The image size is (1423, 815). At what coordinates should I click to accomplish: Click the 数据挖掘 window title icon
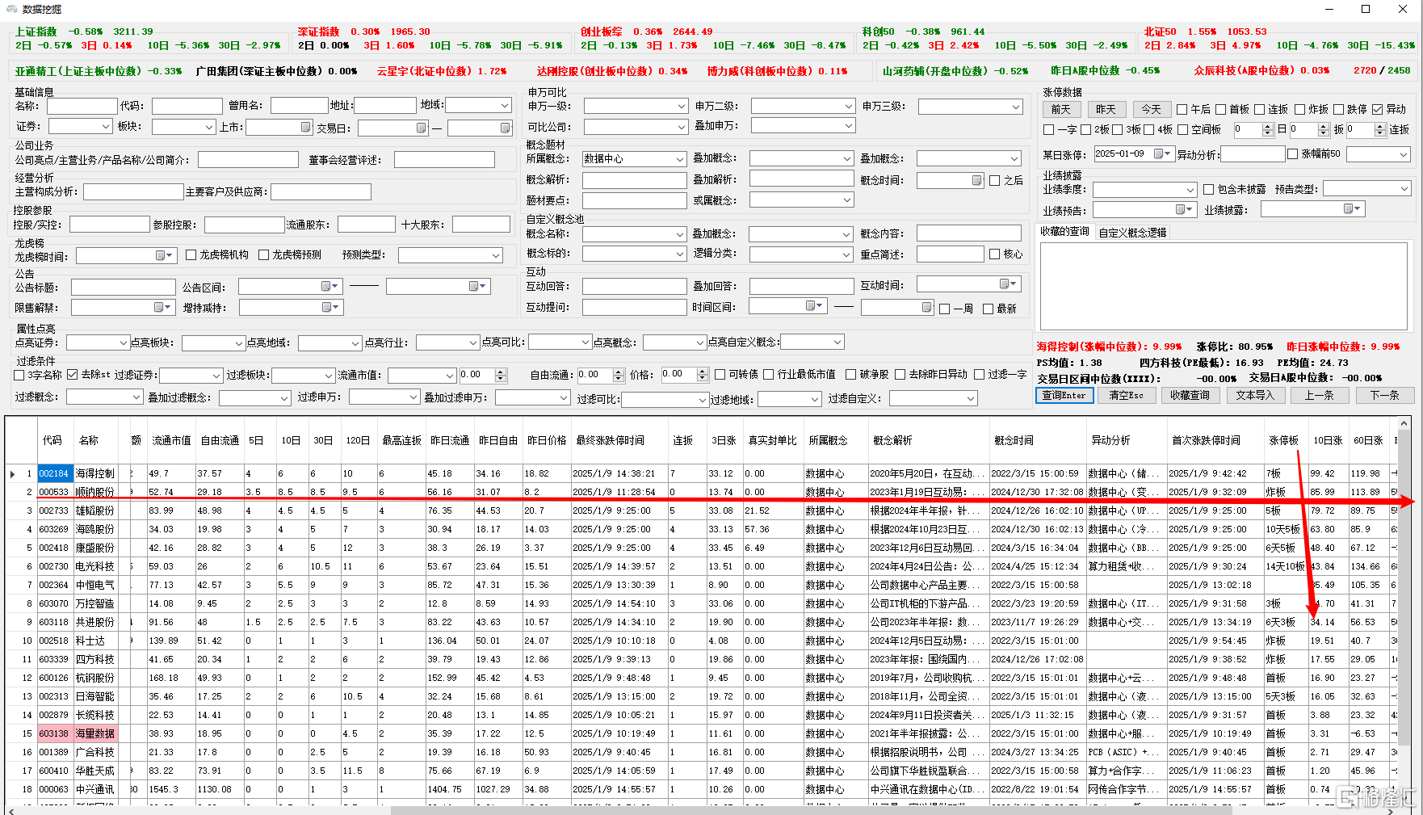(11, 9)
